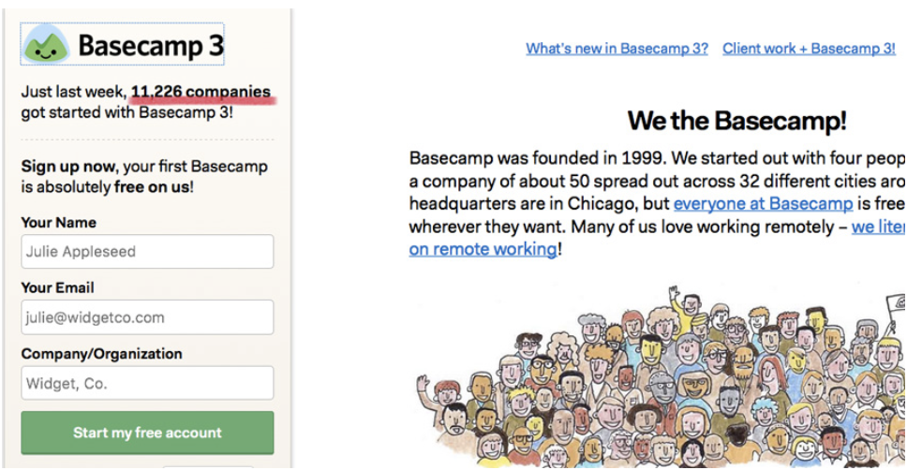907x470 pixels.
Task: Click the truncated "we liter" link
Action: point(878,227)
